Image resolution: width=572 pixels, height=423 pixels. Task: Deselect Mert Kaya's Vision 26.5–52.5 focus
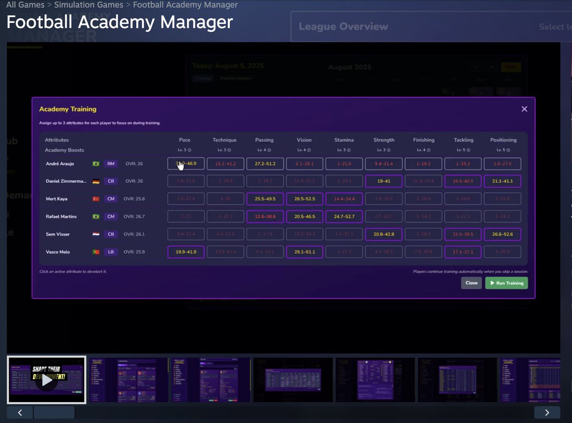point(305,199)
